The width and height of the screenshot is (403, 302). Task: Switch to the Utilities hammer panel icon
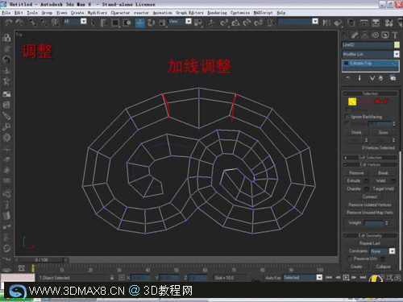coord(395,35)
